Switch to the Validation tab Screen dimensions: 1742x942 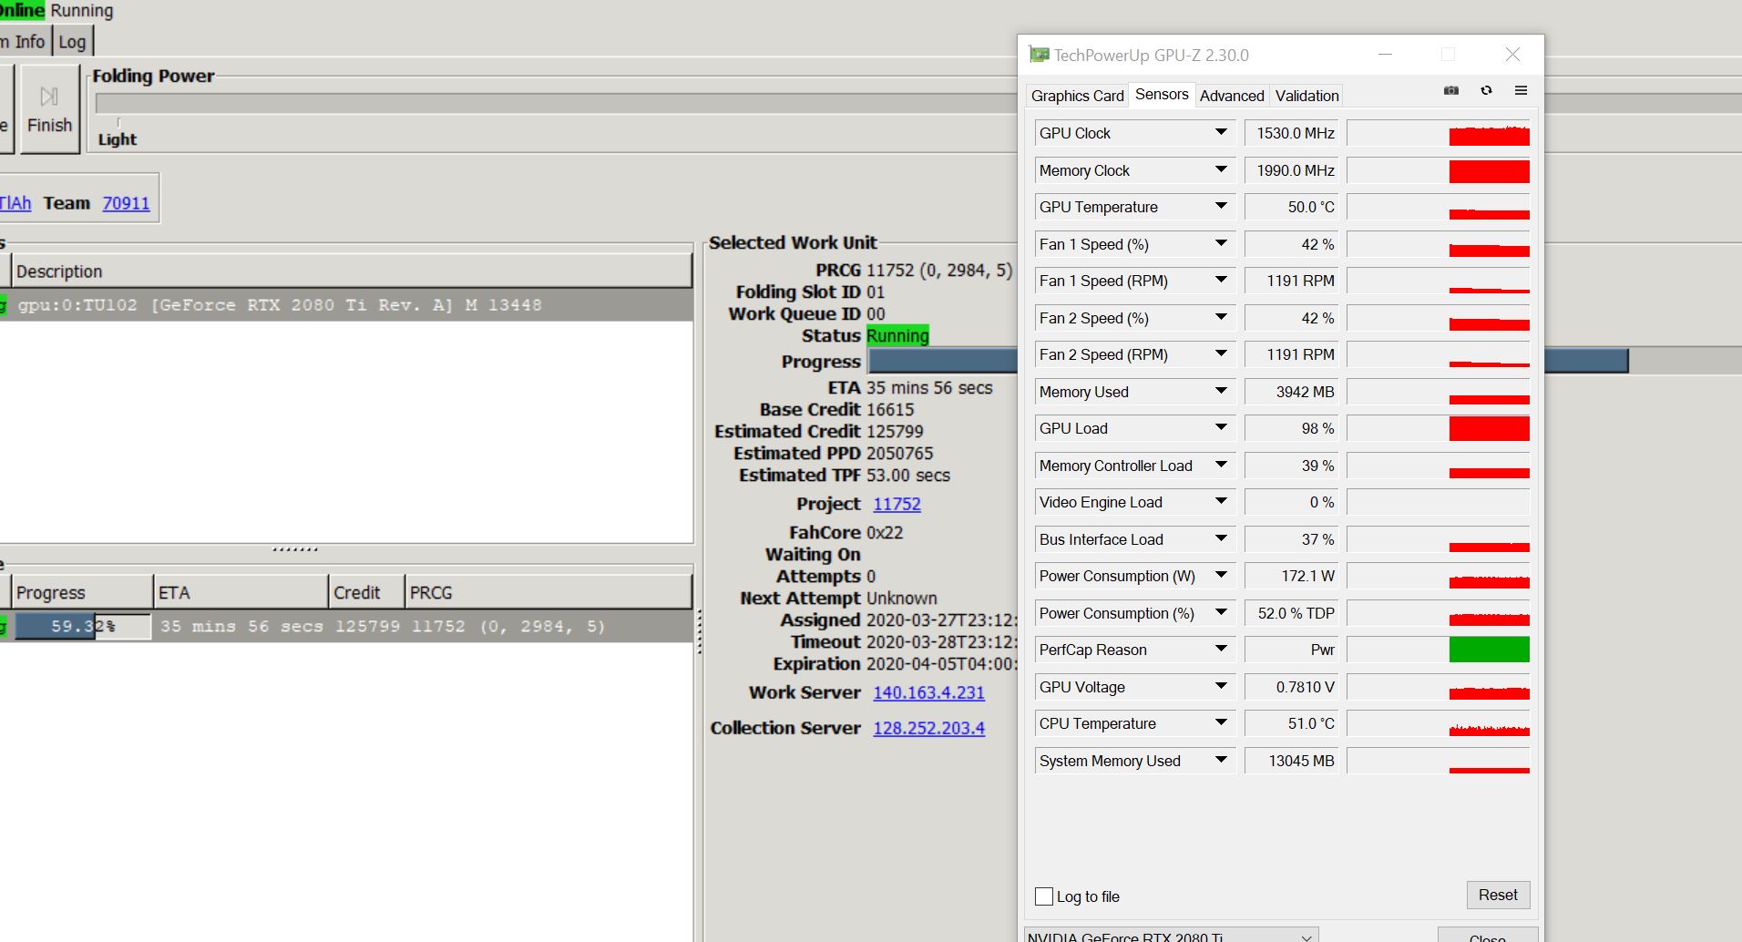coord(1306,96)
